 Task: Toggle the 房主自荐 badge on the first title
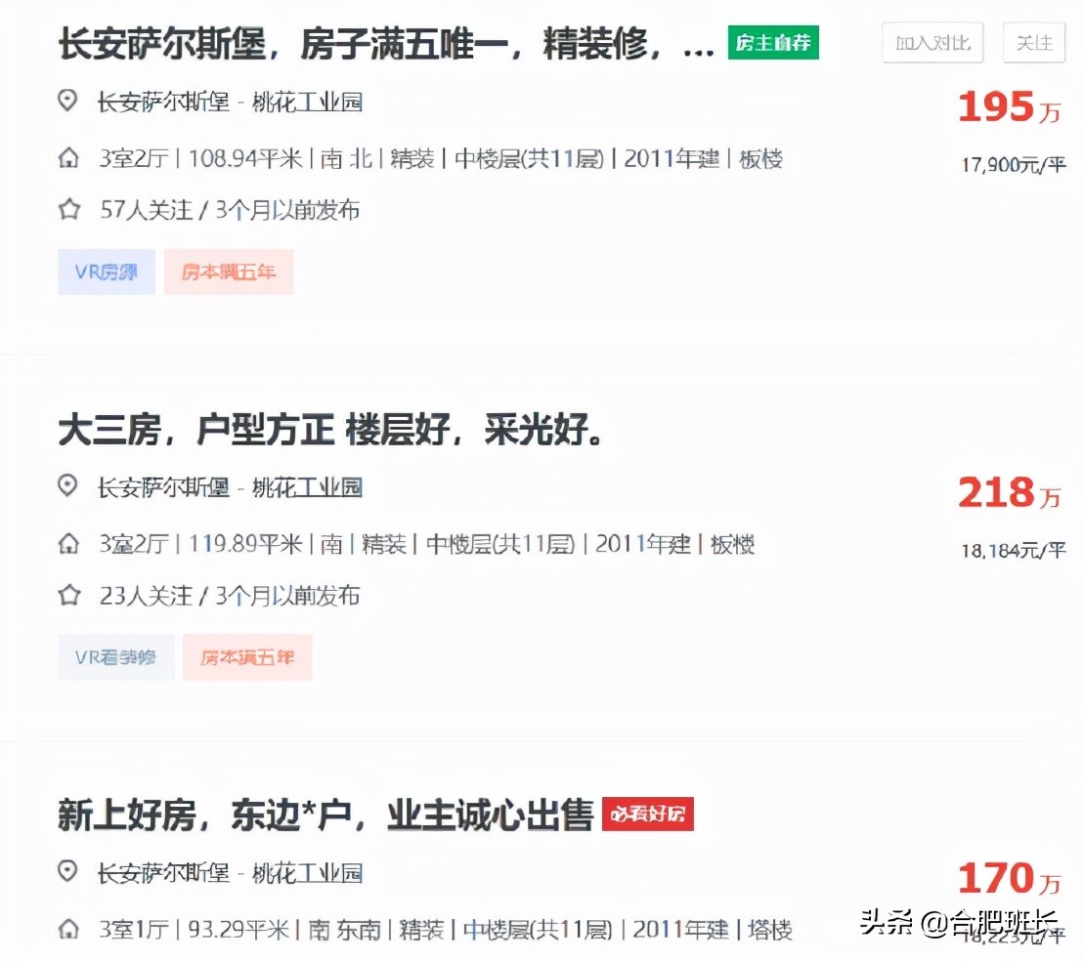coord(773,43)
